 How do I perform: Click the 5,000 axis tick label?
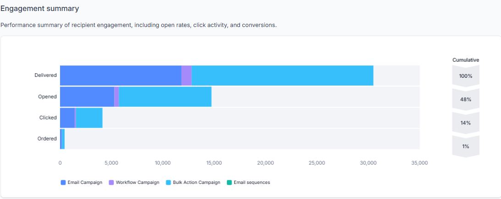pos(111,163)
